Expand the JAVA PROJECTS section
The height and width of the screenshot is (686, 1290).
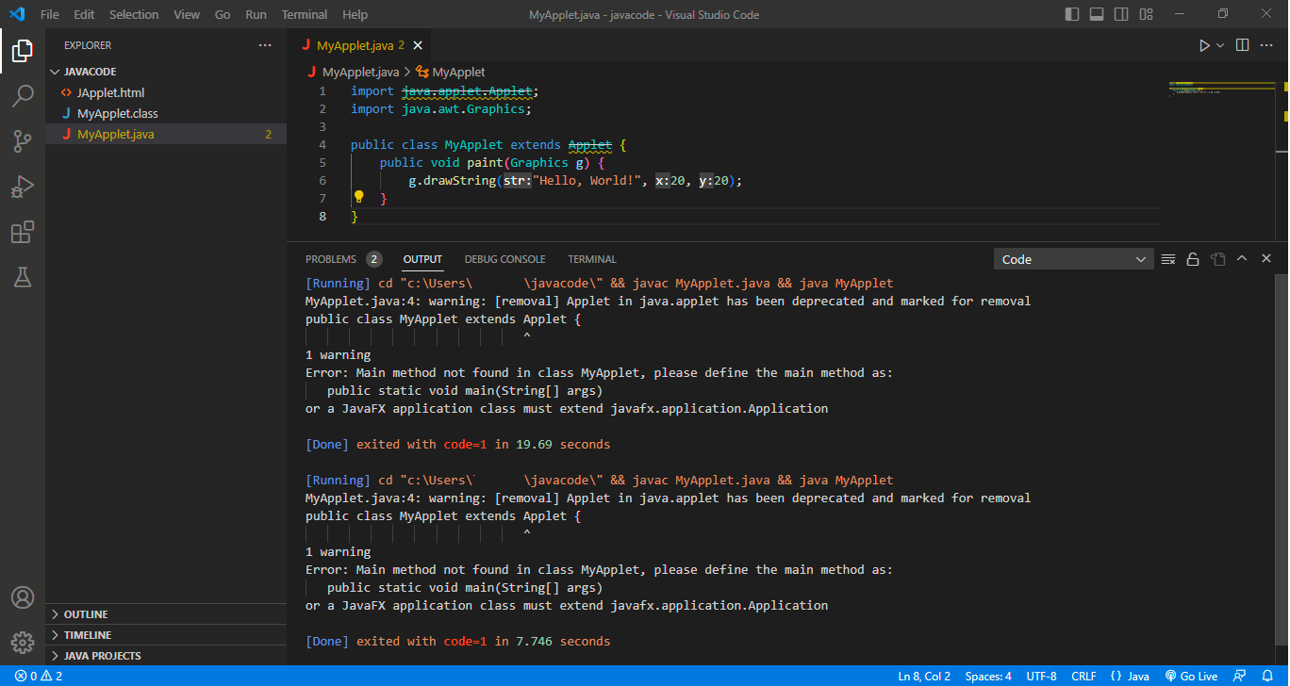(166, 656)
